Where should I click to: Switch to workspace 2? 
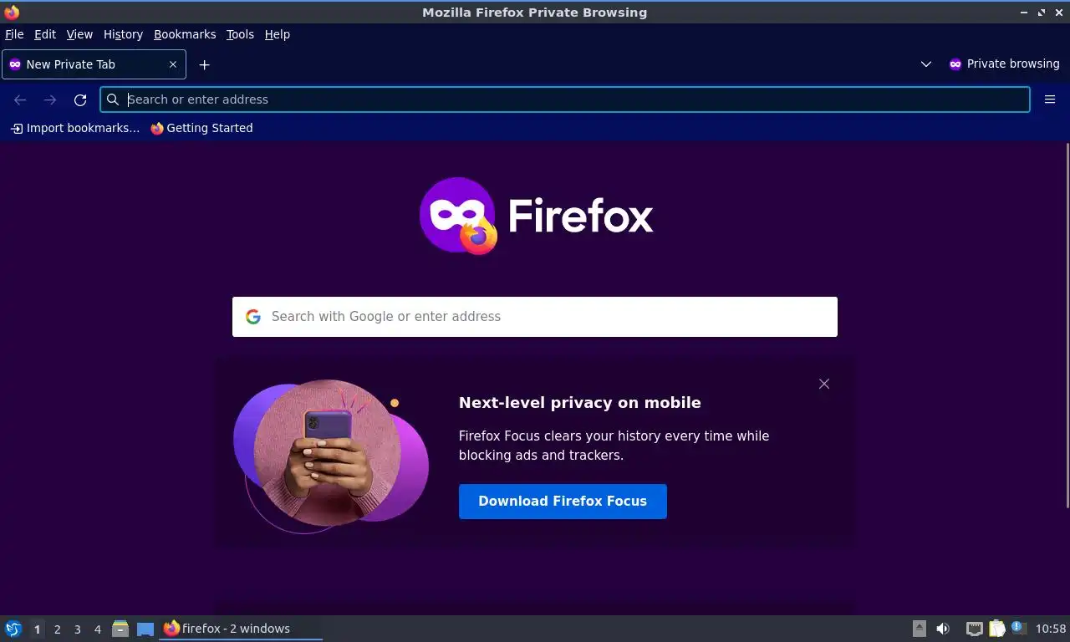tap(57, 629)
